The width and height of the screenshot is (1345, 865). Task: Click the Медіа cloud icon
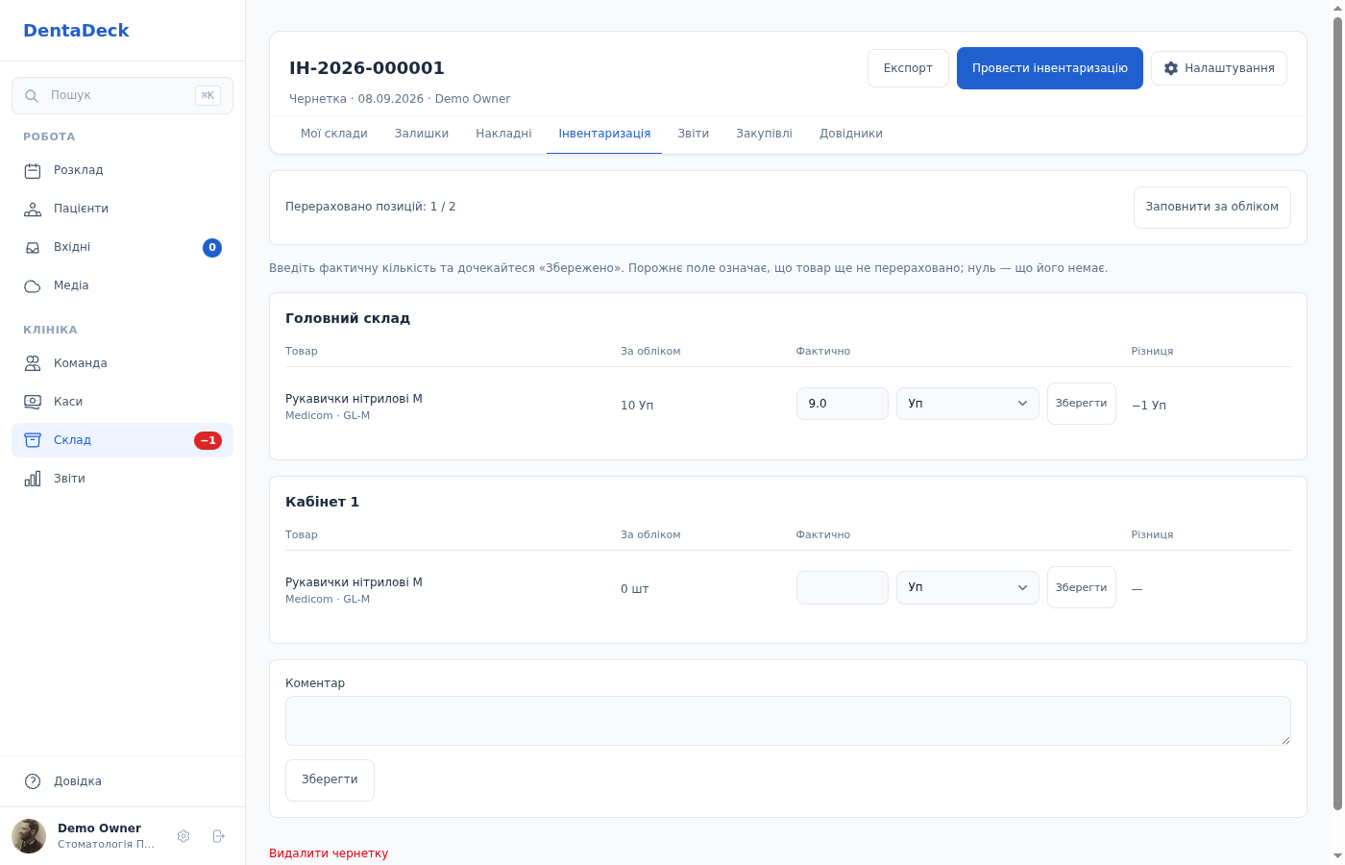pos(33,286)
